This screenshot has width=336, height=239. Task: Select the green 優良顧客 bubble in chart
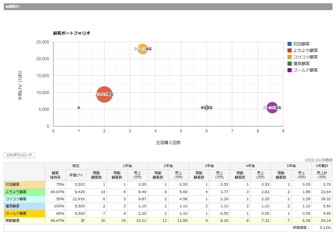coord(206,108)
